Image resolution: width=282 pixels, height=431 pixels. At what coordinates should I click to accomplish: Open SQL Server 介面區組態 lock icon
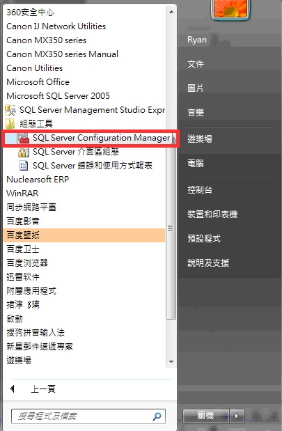tap(24, 152)
